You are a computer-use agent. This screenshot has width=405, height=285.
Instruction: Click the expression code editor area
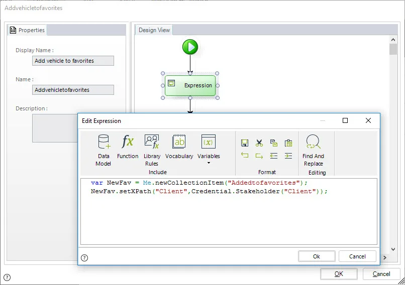tap(229, 212)
